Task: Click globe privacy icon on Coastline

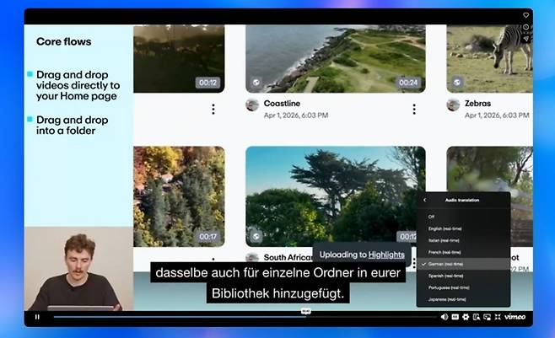Action: 256,83
